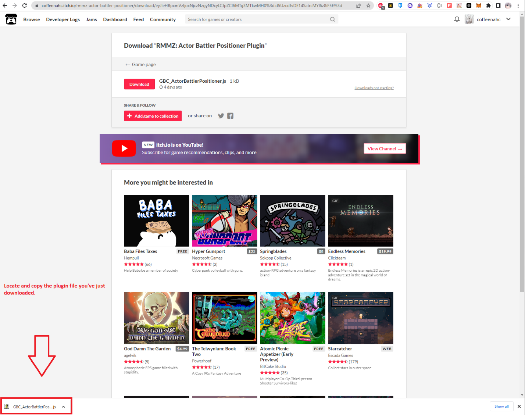This screenshot has height=415, width=525.
Task: Reload the page with refresh icon
Action: pyautogui.click(x=24, y=6)
